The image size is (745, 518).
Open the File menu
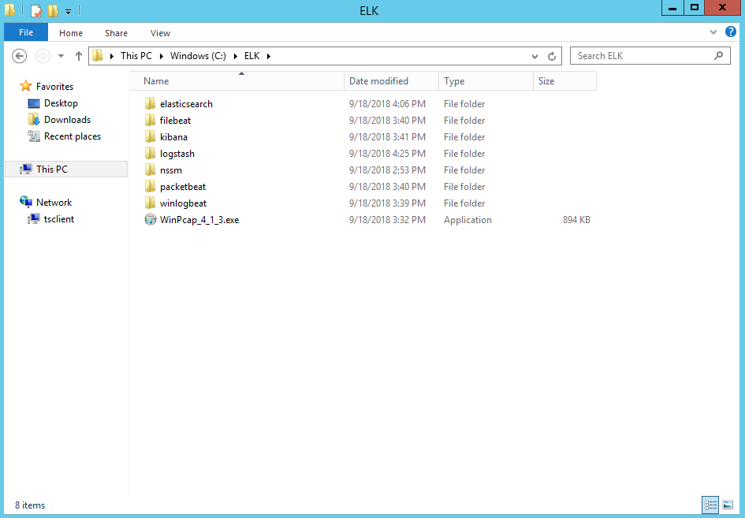pos(26,32)
